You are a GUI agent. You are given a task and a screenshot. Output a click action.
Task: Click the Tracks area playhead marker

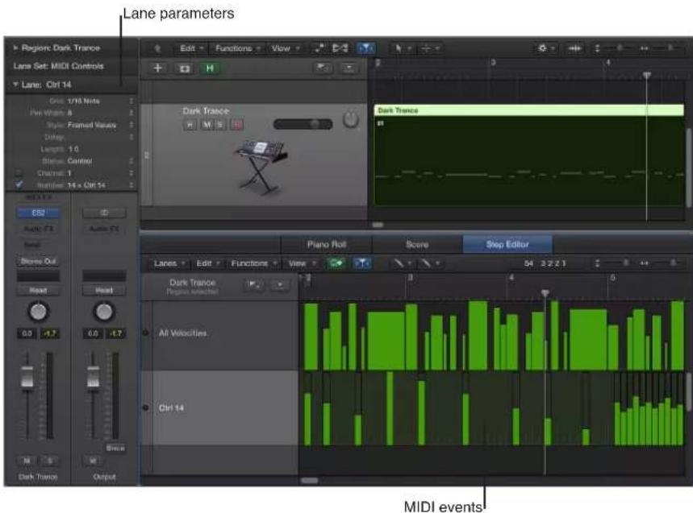[646, 76]
